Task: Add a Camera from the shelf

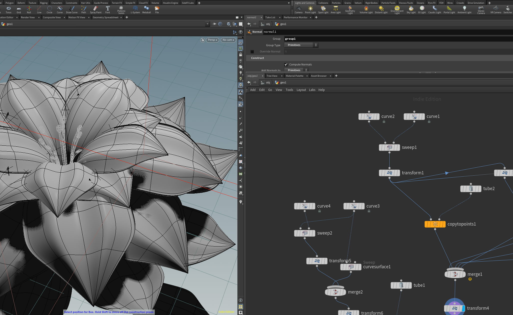Action: pos(299,10)
